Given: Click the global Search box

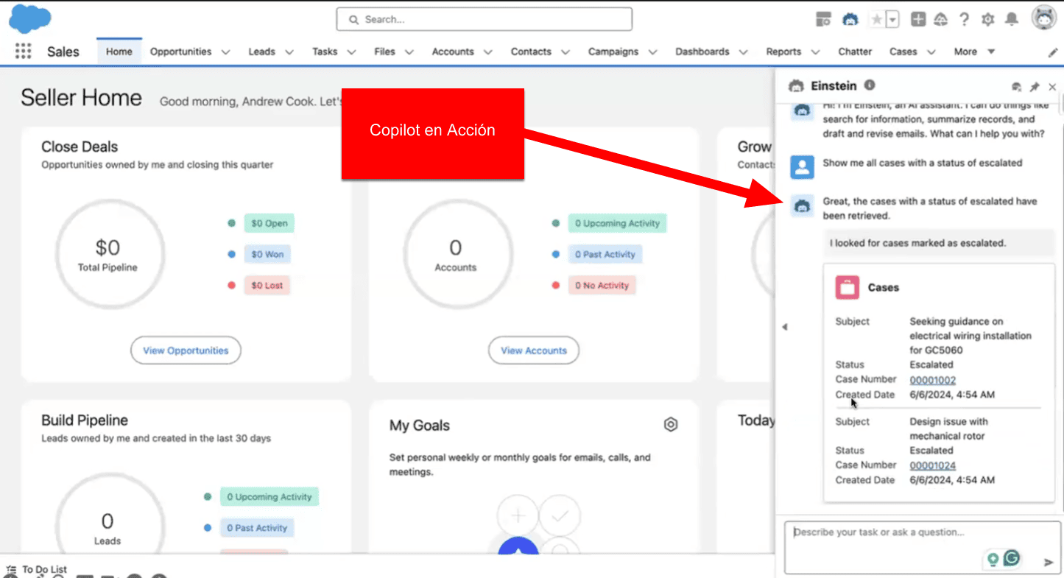Looking at the screenshot, I should point(484,19).
